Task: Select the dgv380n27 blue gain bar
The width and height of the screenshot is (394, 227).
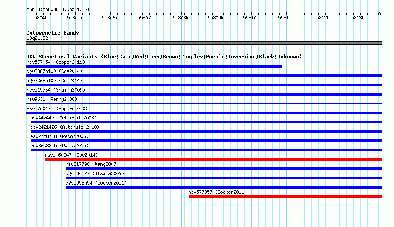Action: 224,178
